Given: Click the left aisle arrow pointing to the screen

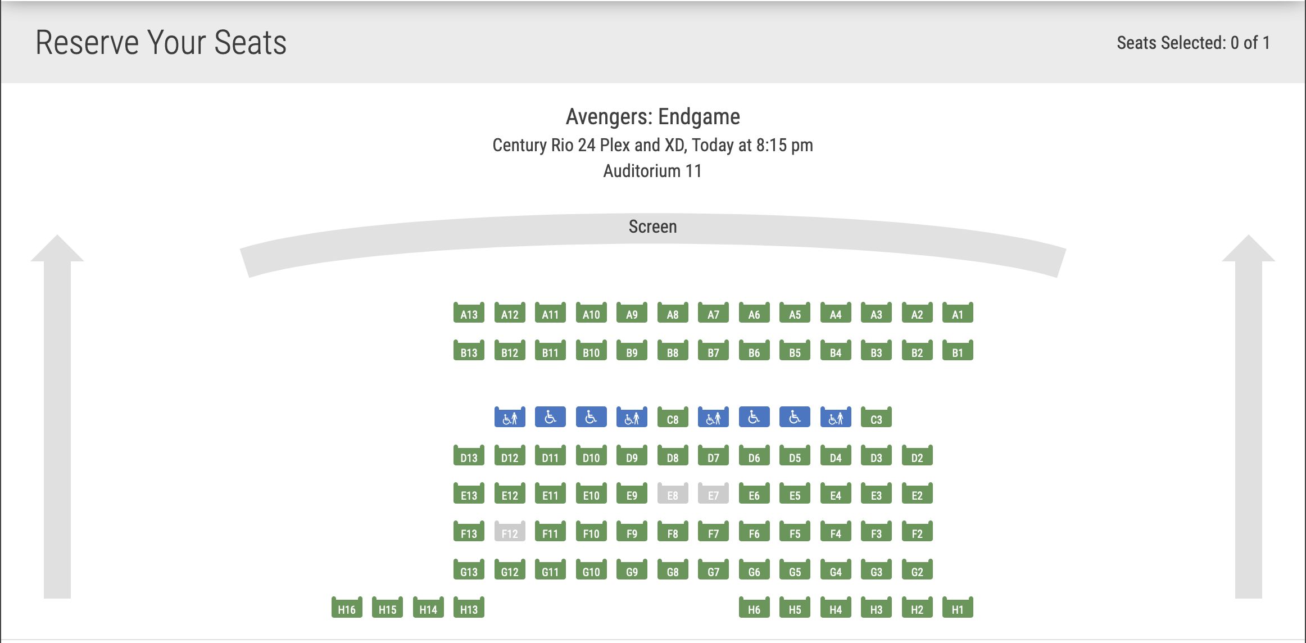Looking at the screenshot, I should click(57, 416).
